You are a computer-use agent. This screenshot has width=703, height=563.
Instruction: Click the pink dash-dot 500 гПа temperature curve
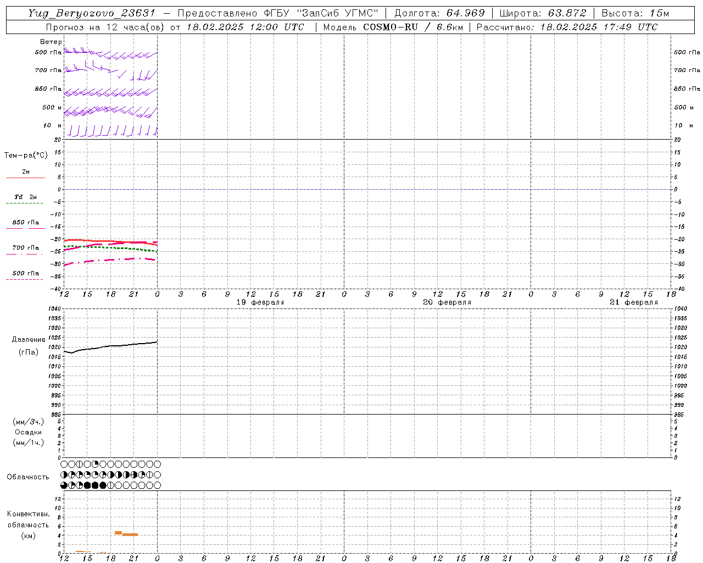point(111,260)
